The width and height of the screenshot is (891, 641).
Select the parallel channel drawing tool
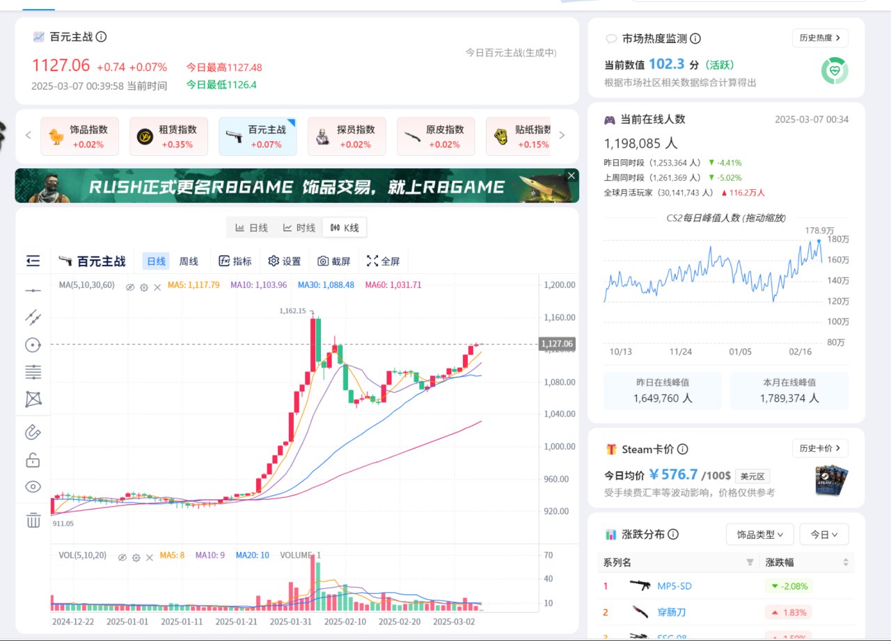pos(33,318)
